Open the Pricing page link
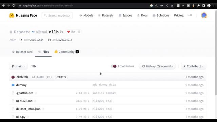 [x=179, y=15]
